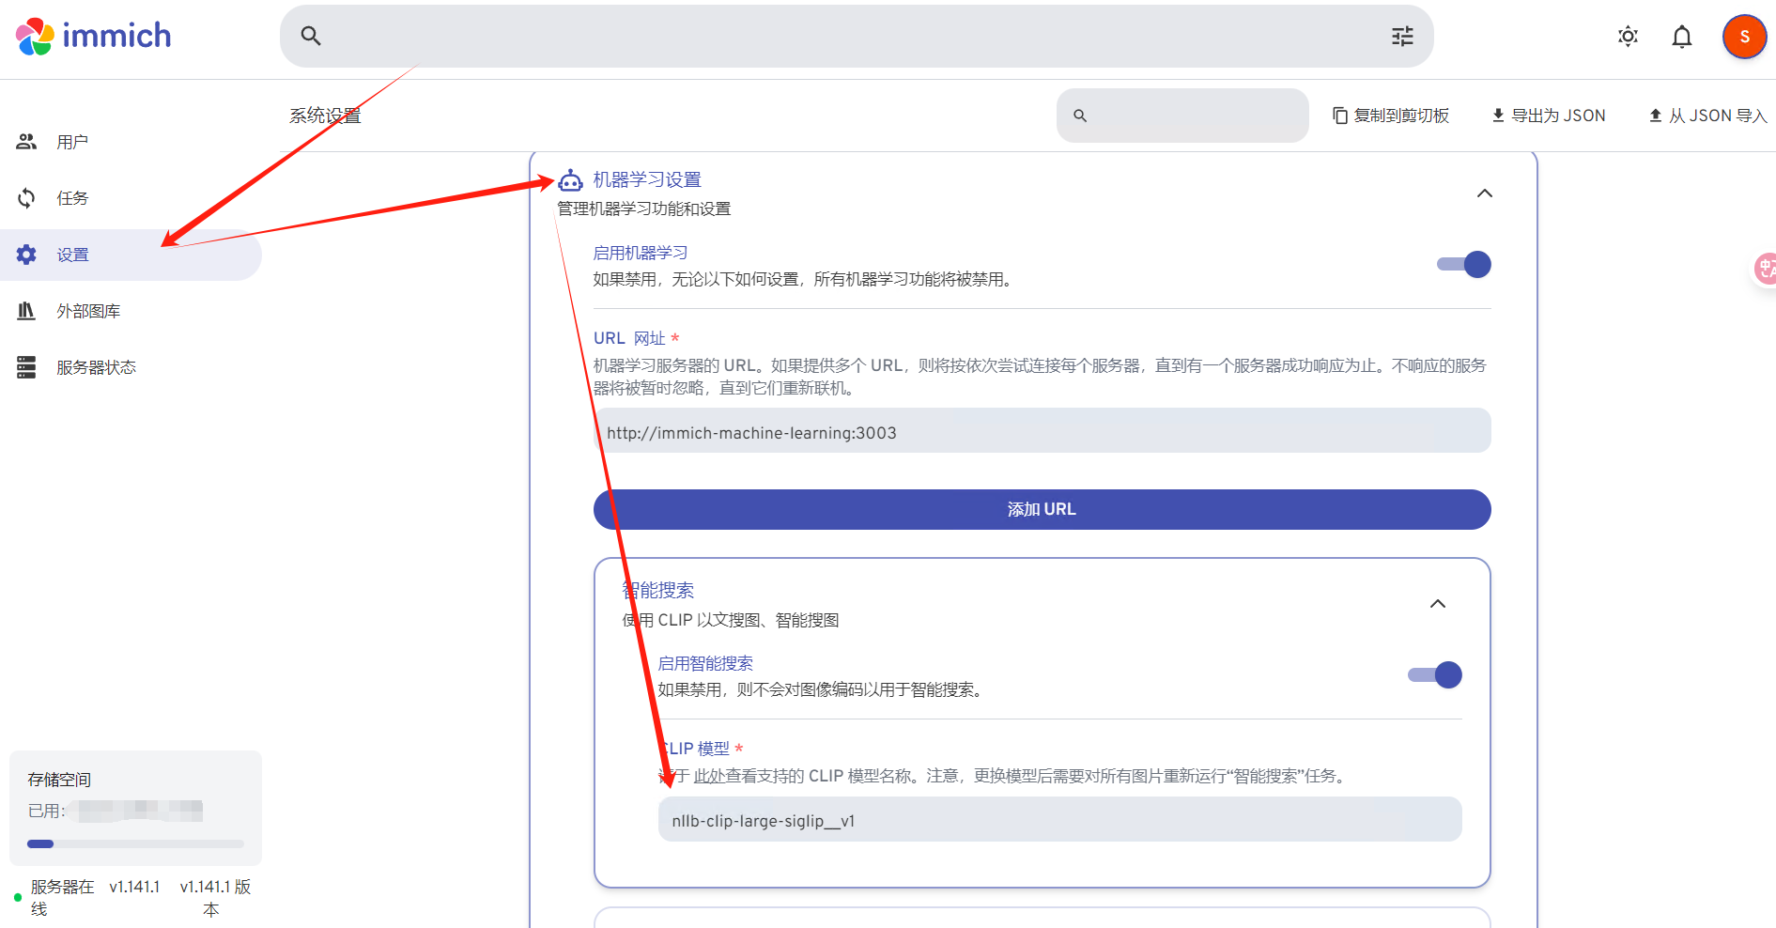Screen dimensions: 1776x928
Task: Click 导出为 JSON button
Action: tap(1549, 116)
